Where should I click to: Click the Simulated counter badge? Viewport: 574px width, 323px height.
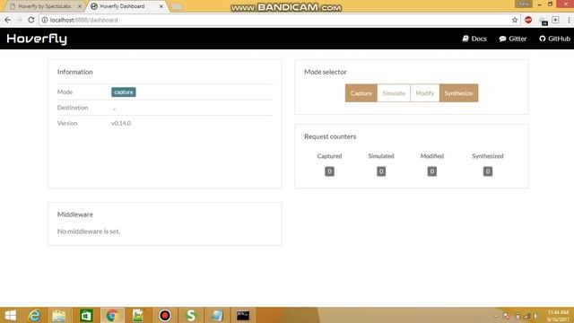[x=381, y=171]
